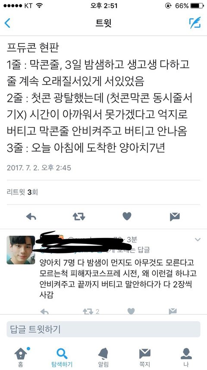This screenshot has height=370, width=207.
Task: Like the reply tweet
Action: pos(131,312)
